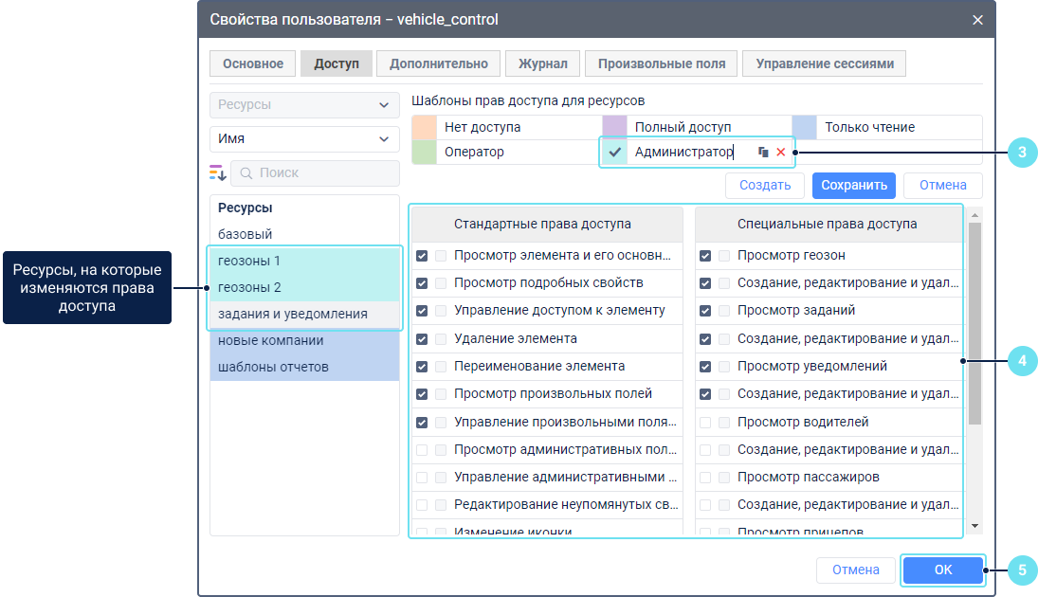Expand the Имя dropdown

coord(304,138)
